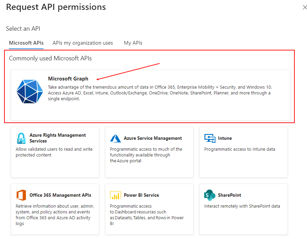Viewport: 307px width, 239px height.
Task: Open Office 365 Management APIs title
Action: tap(60, 195)
